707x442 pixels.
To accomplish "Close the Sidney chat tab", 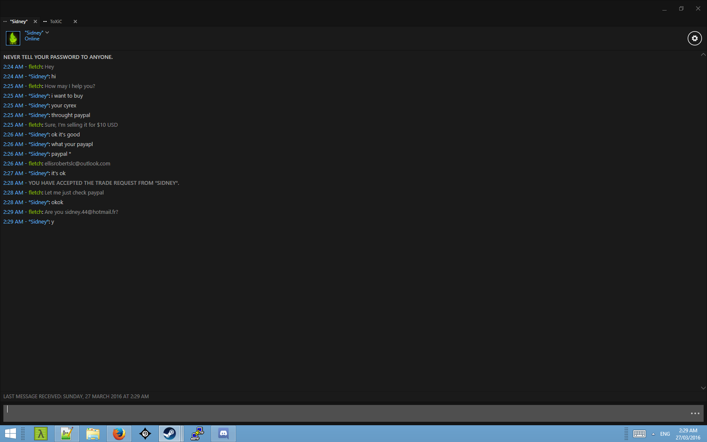I will 35,21.
